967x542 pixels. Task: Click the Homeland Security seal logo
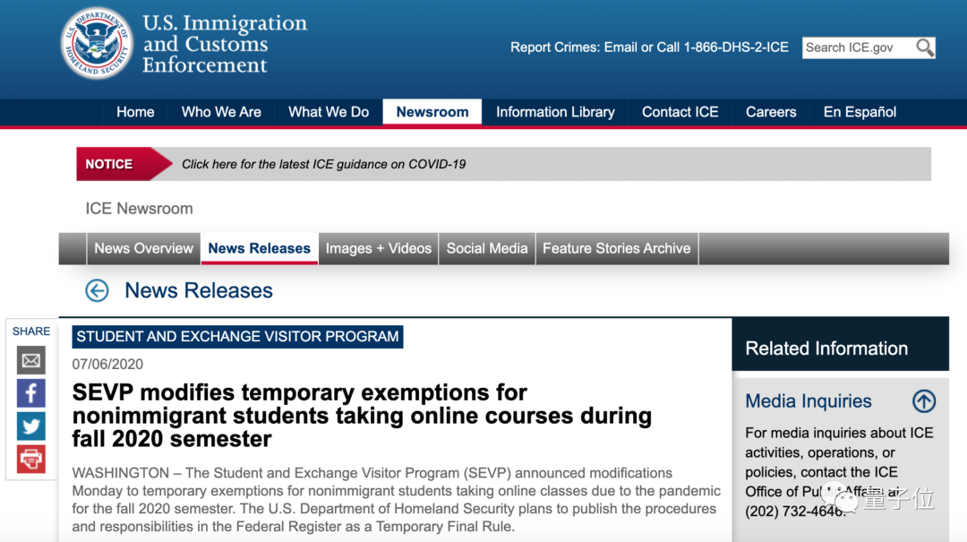(x=97, y=44)
